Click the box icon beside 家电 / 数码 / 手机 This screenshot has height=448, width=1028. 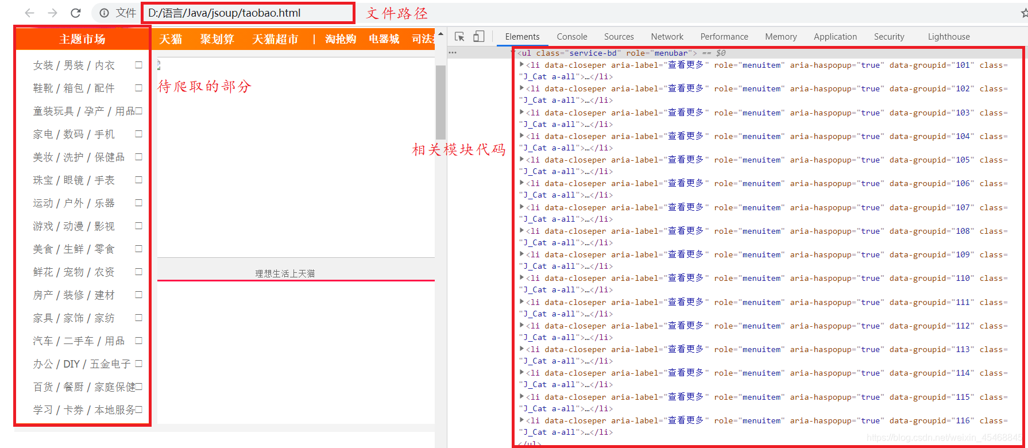[x=138, y=134]
